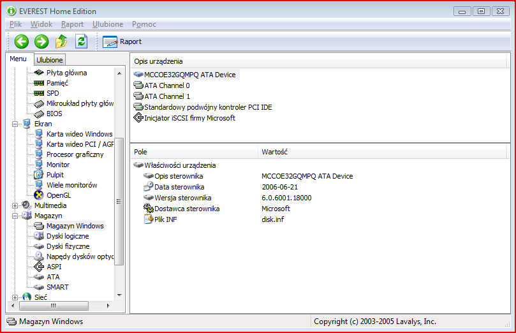Open the Pomoc menu
Image resolution: width=516 pixels, height=333 pixels.
(x=144, y=24)
